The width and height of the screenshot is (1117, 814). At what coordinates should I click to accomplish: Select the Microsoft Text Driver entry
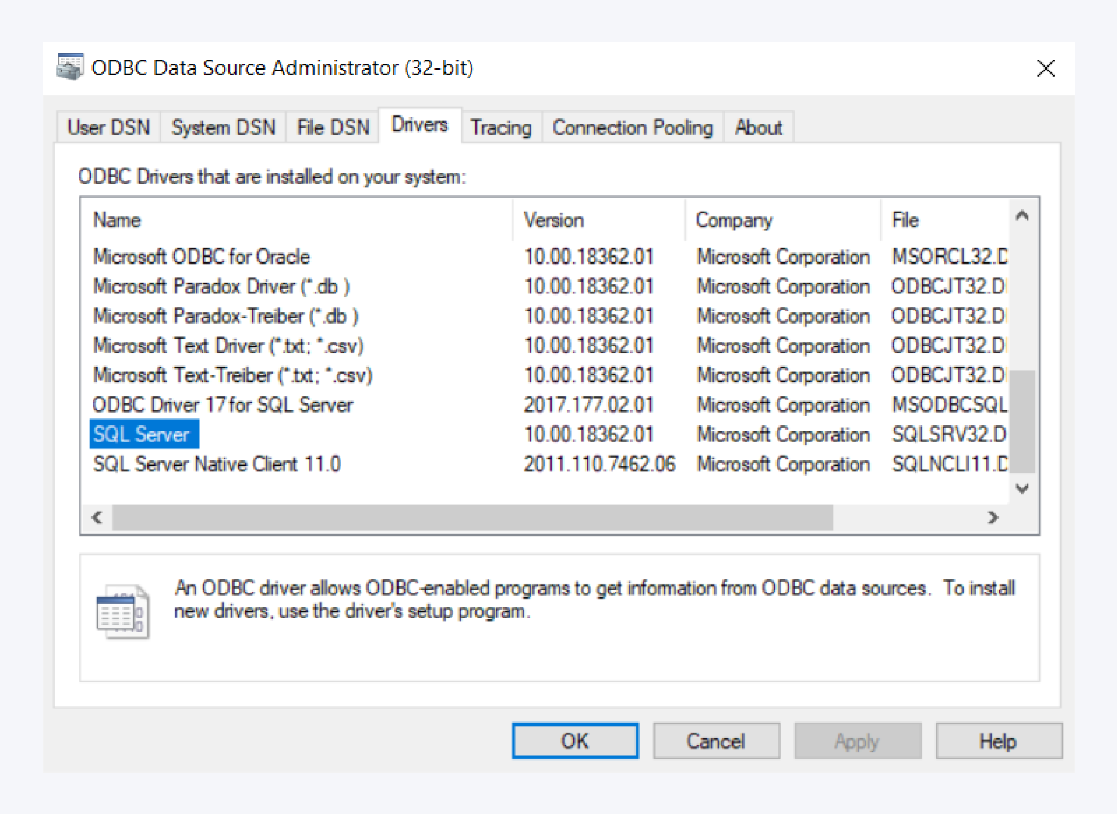pos(228,345)
